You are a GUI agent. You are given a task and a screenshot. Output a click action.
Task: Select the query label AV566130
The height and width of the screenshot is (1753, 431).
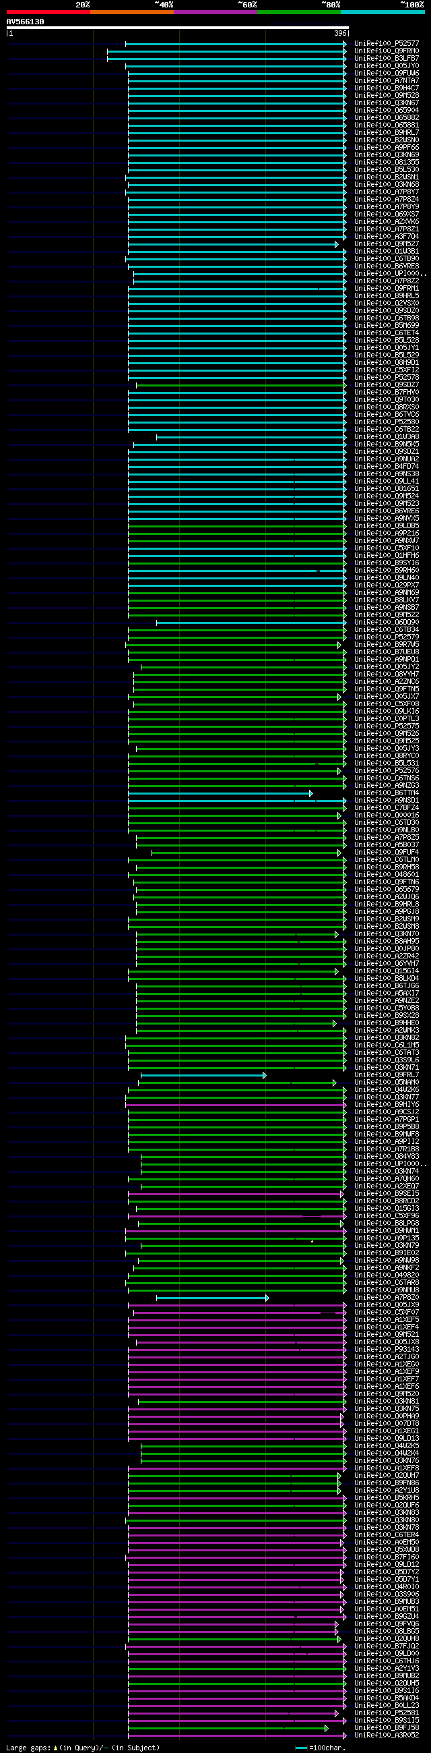[25, 22]
